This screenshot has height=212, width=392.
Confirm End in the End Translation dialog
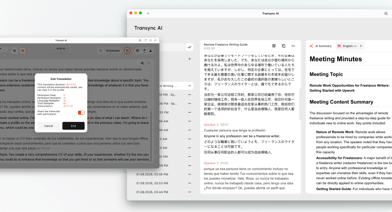[73, 126]
